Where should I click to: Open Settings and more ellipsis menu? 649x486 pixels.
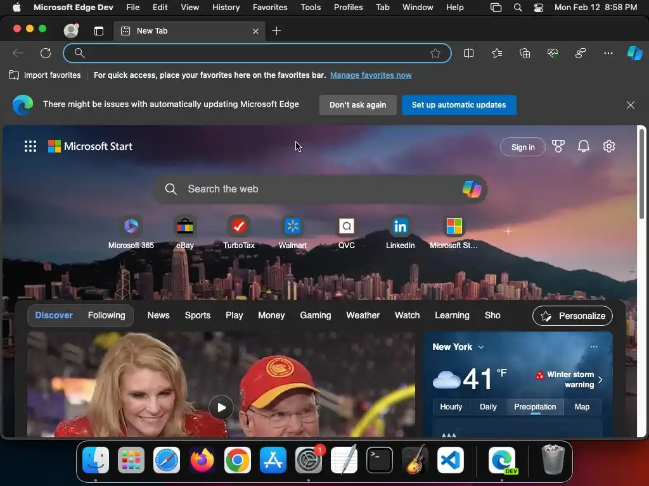pyautogui.click(x=608, y=53)
